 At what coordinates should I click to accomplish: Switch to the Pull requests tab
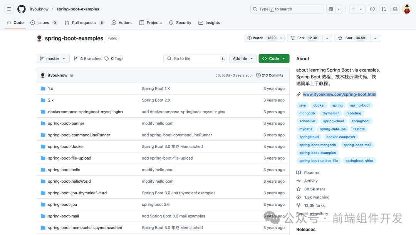pyautogui.click(x=84, y=23)
